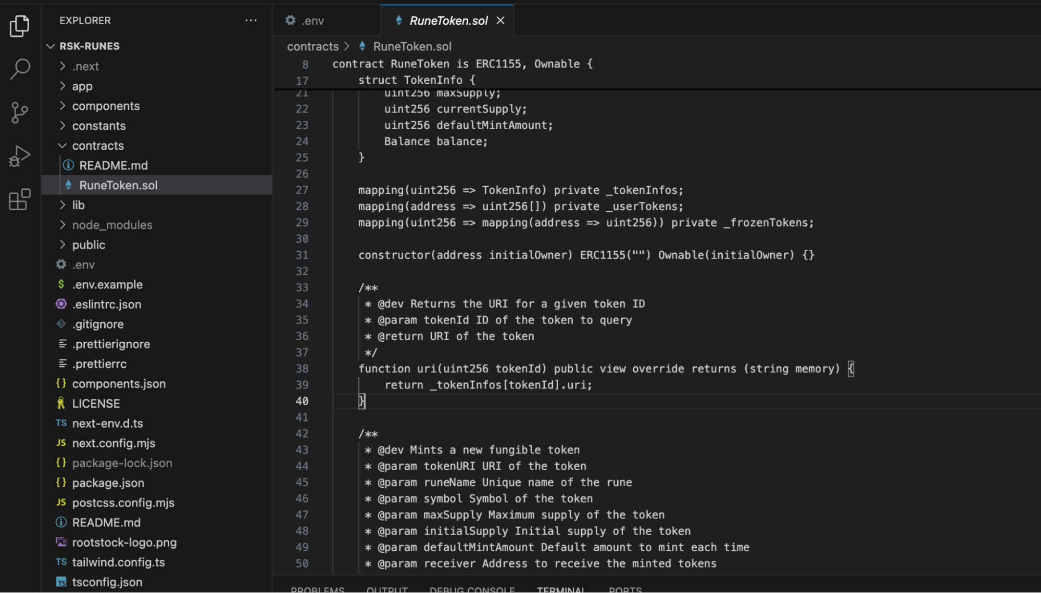Open tailwind.config.ts file
Screen dimensions: 1041x593
118,562
